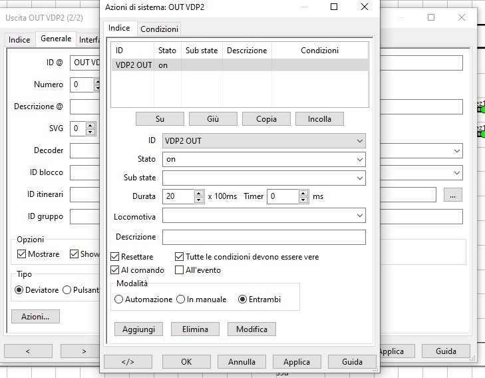Move the action up with Su button
485x378 pixels.
tap(160, 118)
